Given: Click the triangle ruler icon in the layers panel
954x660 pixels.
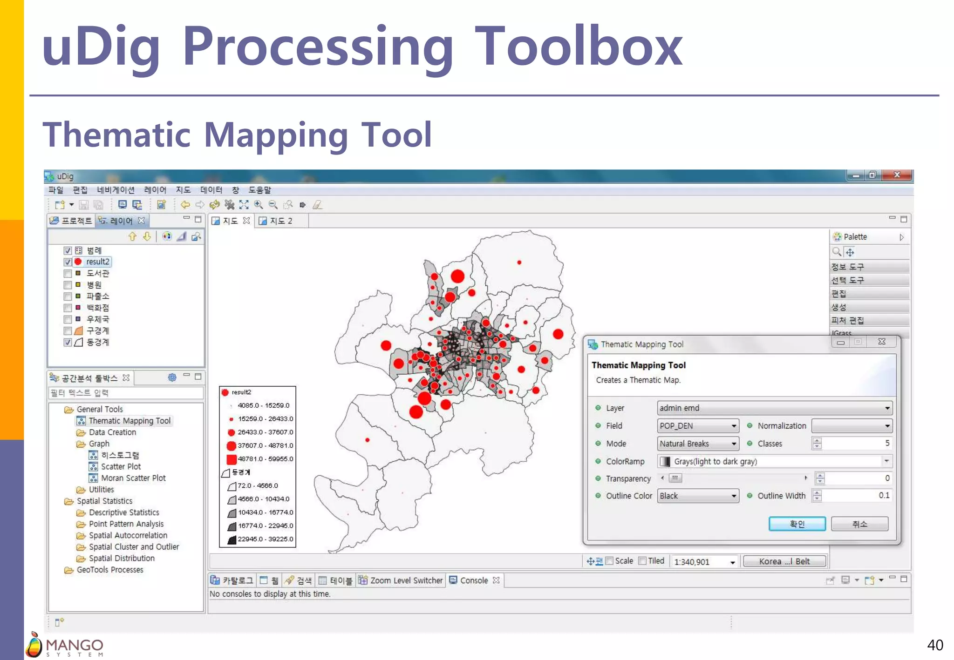Looking at the screenshot, I should [182, 236].
